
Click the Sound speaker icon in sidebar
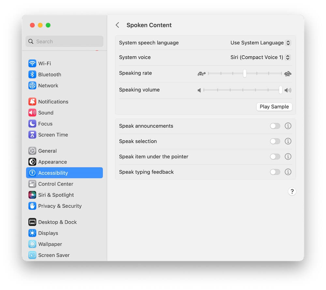point(32,113)
